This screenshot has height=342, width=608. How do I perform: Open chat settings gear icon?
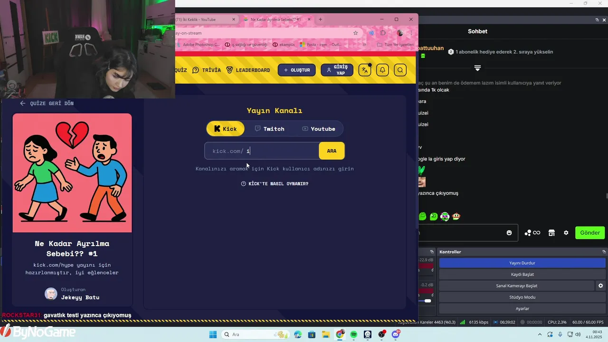pyautogui.click(x=566, y=233)
